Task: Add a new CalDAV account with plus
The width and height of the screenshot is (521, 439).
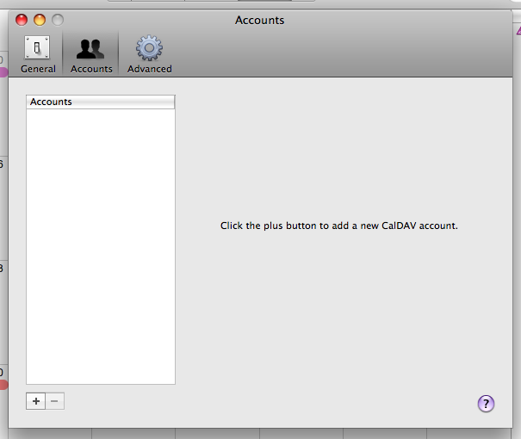Action: (36, 401)
